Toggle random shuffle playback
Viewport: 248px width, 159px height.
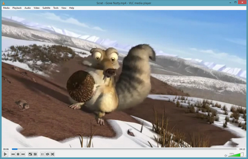[52, 154]
